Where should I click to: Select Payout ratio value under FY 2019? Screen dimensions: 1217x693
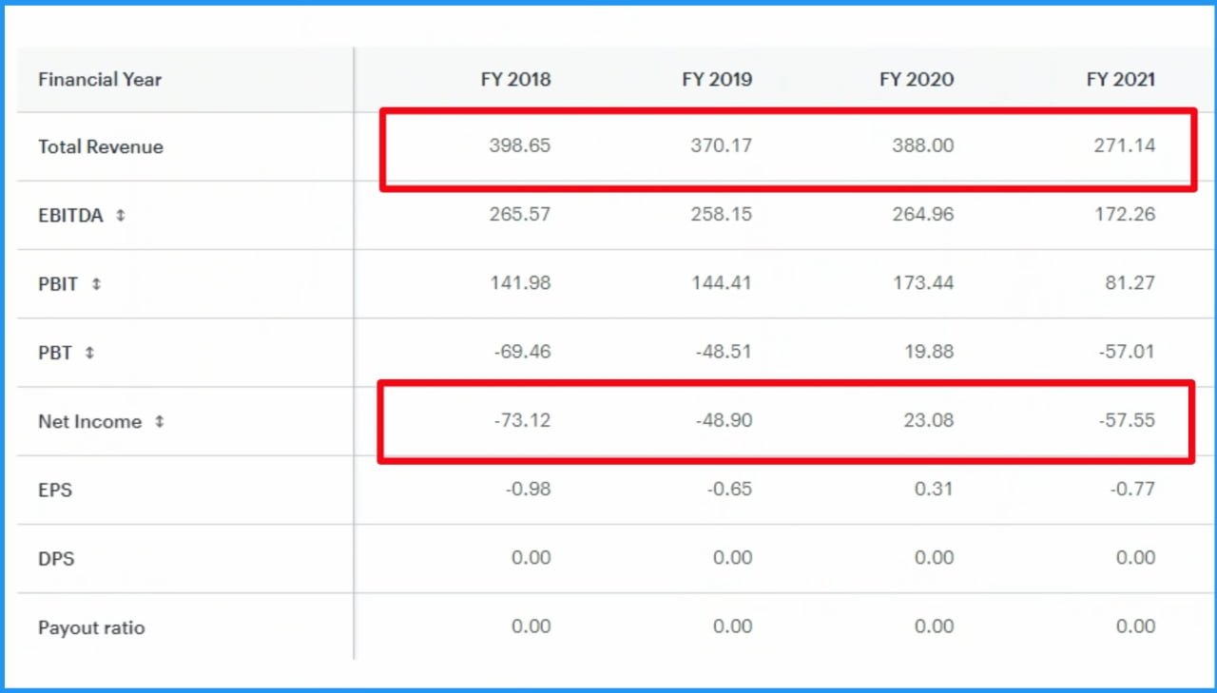(733, 626)
